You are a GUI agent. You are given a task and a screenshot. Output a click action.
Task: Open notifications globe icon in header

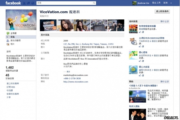(33, 3)
